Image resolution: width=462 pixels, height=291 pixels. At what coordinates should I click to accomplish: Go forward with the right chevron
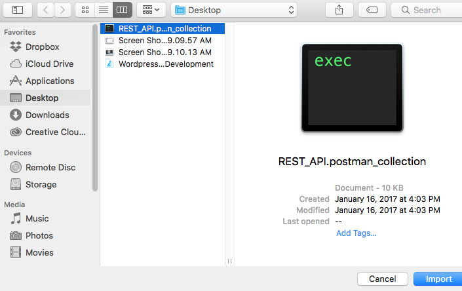tap(62, 10)
